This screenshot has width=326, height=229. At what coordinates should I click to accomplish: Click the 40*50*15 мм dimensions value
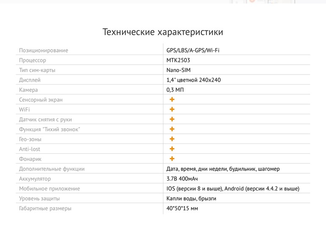(x=182, y=208)
